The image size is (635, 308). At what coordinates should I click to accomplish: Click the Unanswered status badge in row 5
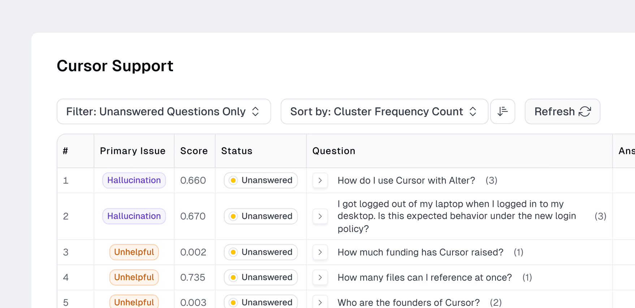261,302
